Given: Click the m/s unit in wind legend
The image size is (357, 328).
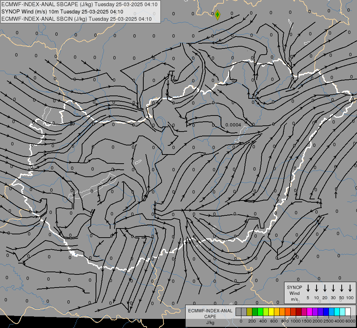Looking at the screenshot, I should [294, 299].
